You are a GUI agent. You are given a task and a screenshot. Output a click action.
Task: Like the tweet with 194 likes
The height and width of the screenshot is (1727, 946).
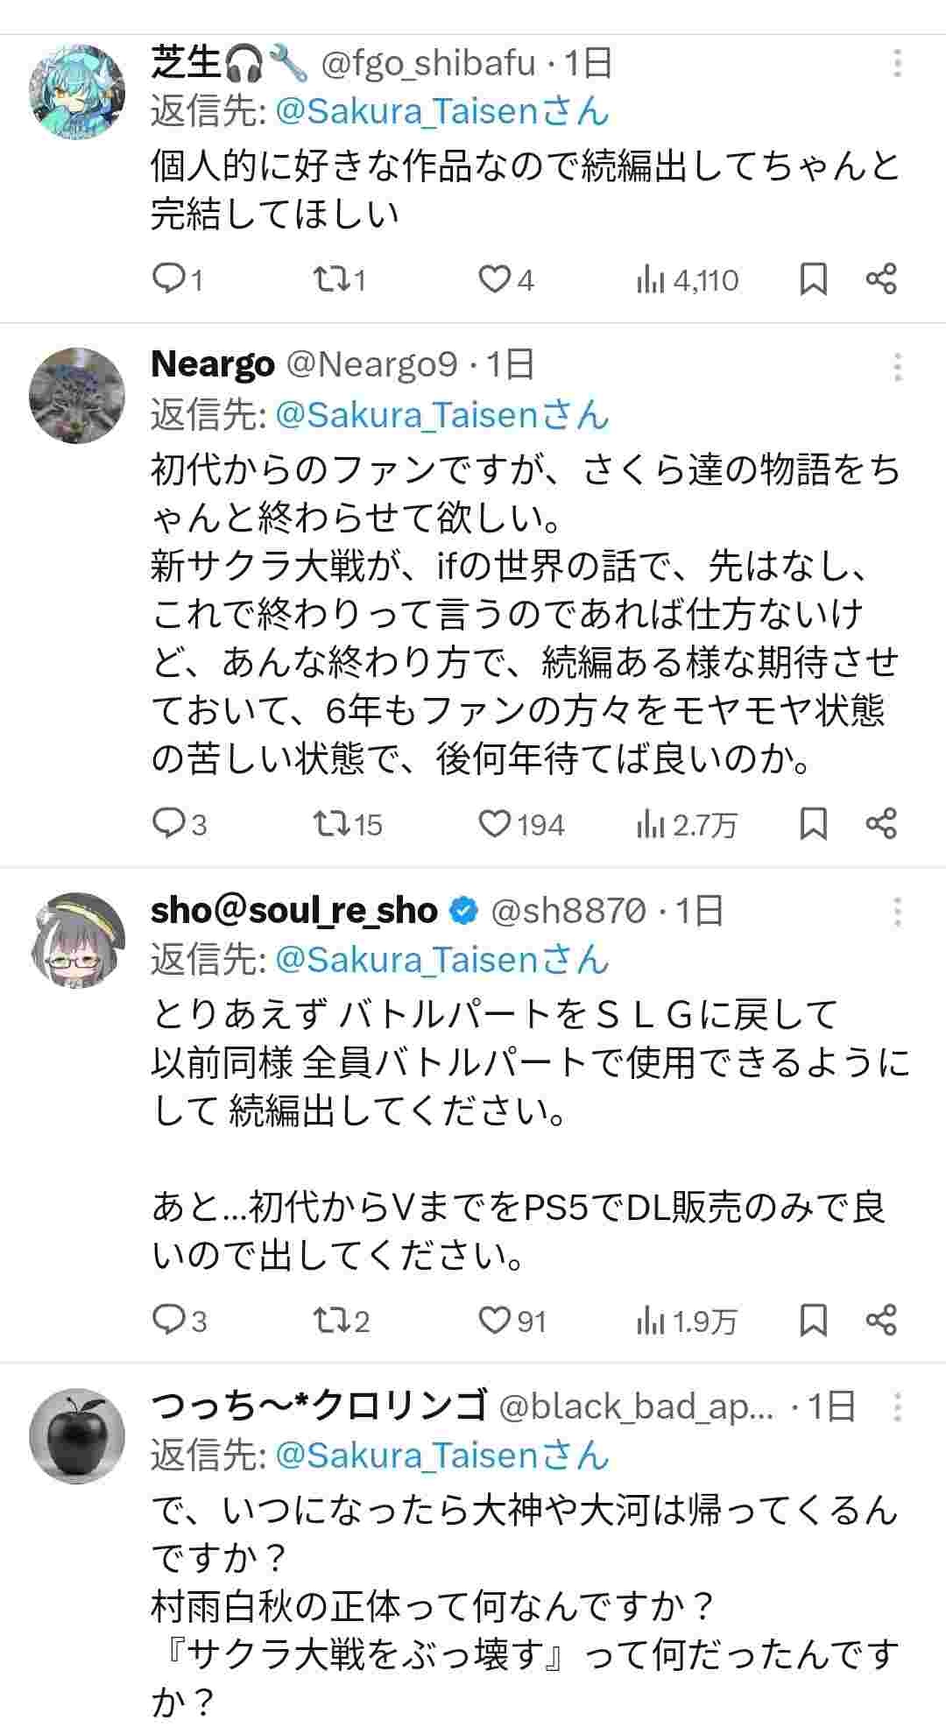click(x=495, y=824)
